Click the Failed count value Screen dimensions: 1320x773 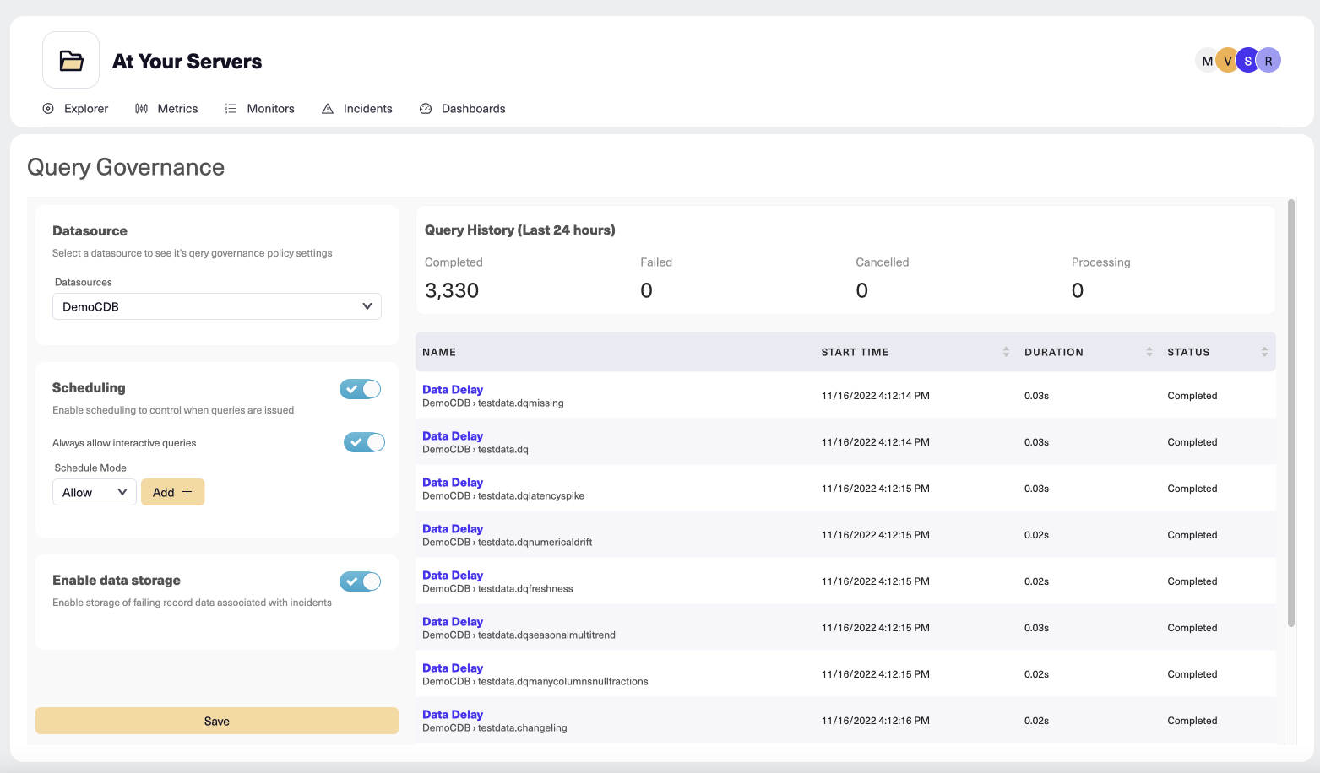[646, 290]
